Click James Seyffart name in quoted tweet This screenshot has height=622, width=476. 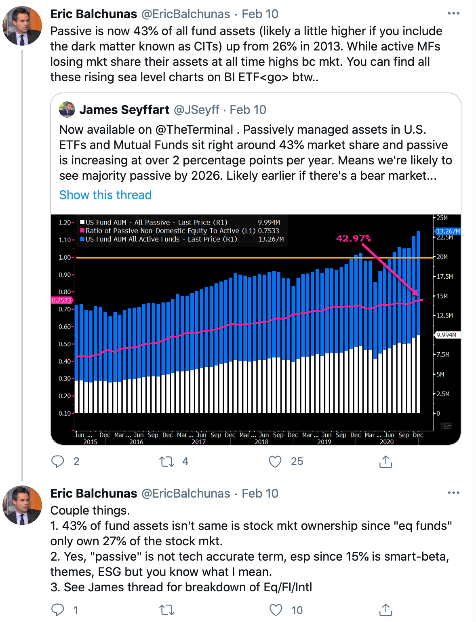pyautogui.click(x=124, y=110)
